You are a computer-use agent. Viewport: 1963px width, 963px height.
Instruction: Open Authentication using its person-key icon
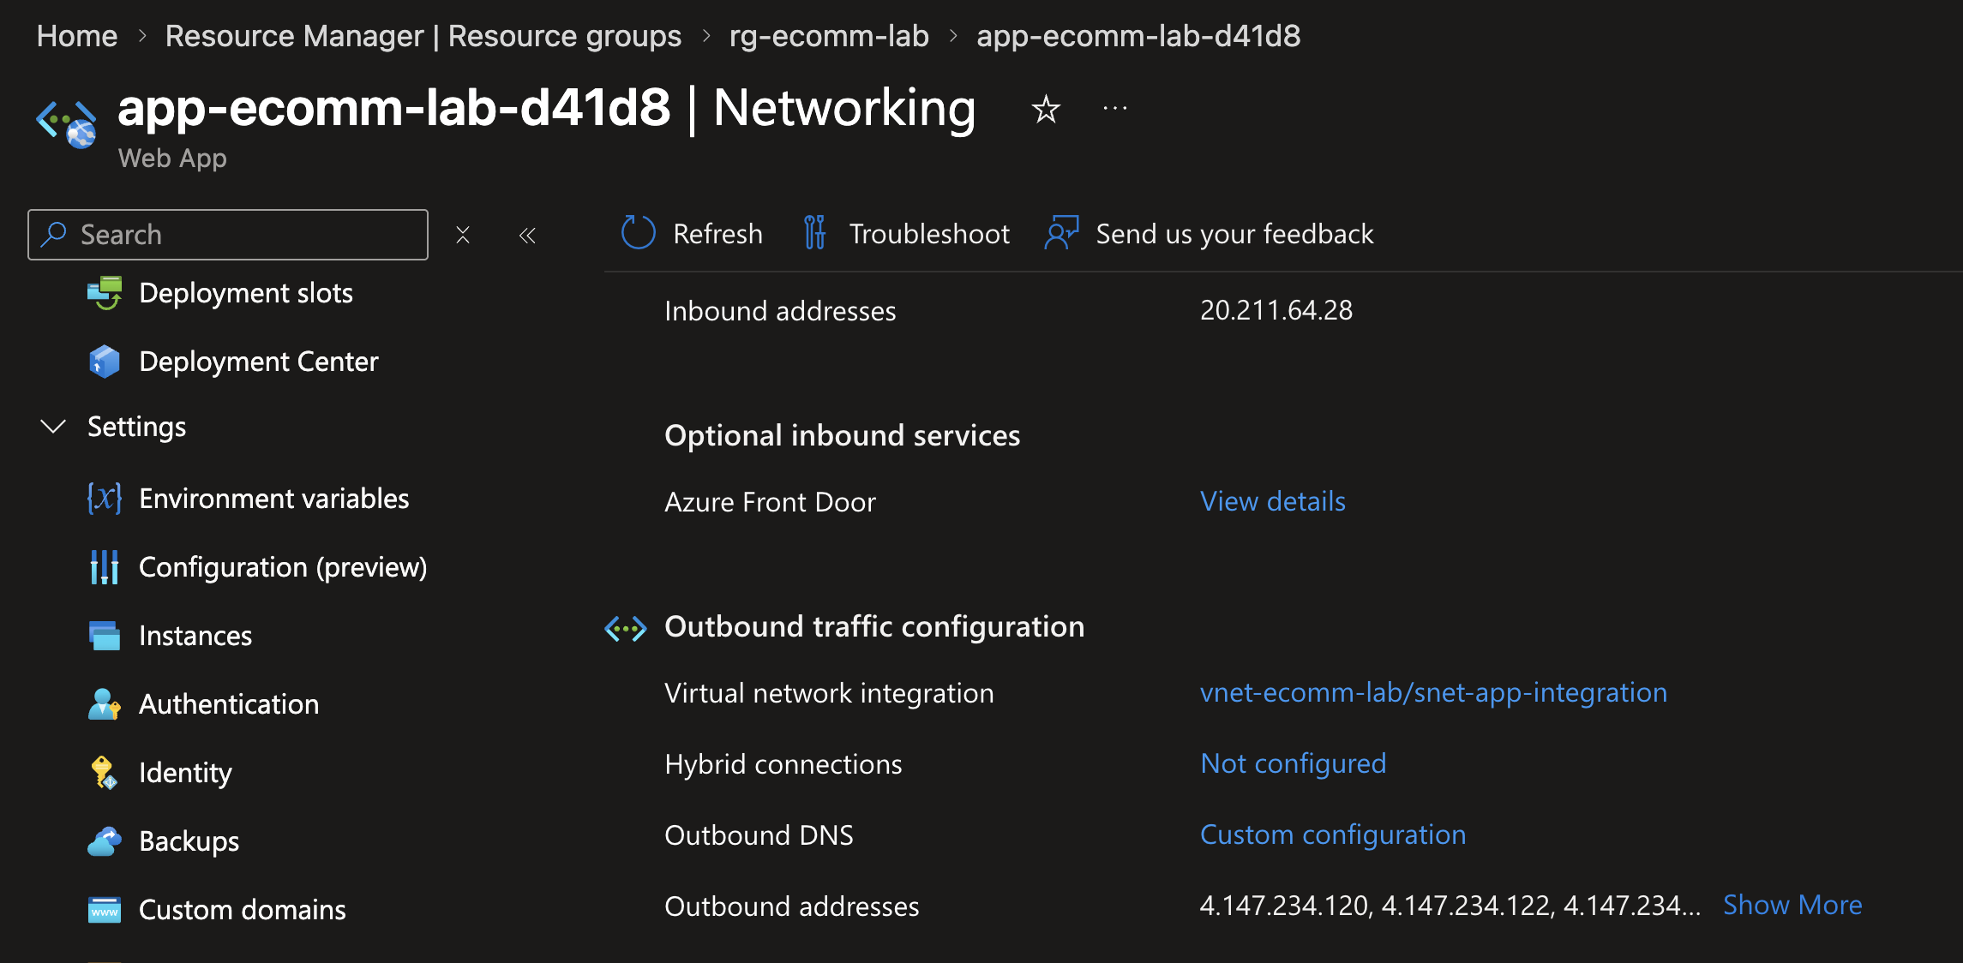pyautogui.click(x=105, y=704)
